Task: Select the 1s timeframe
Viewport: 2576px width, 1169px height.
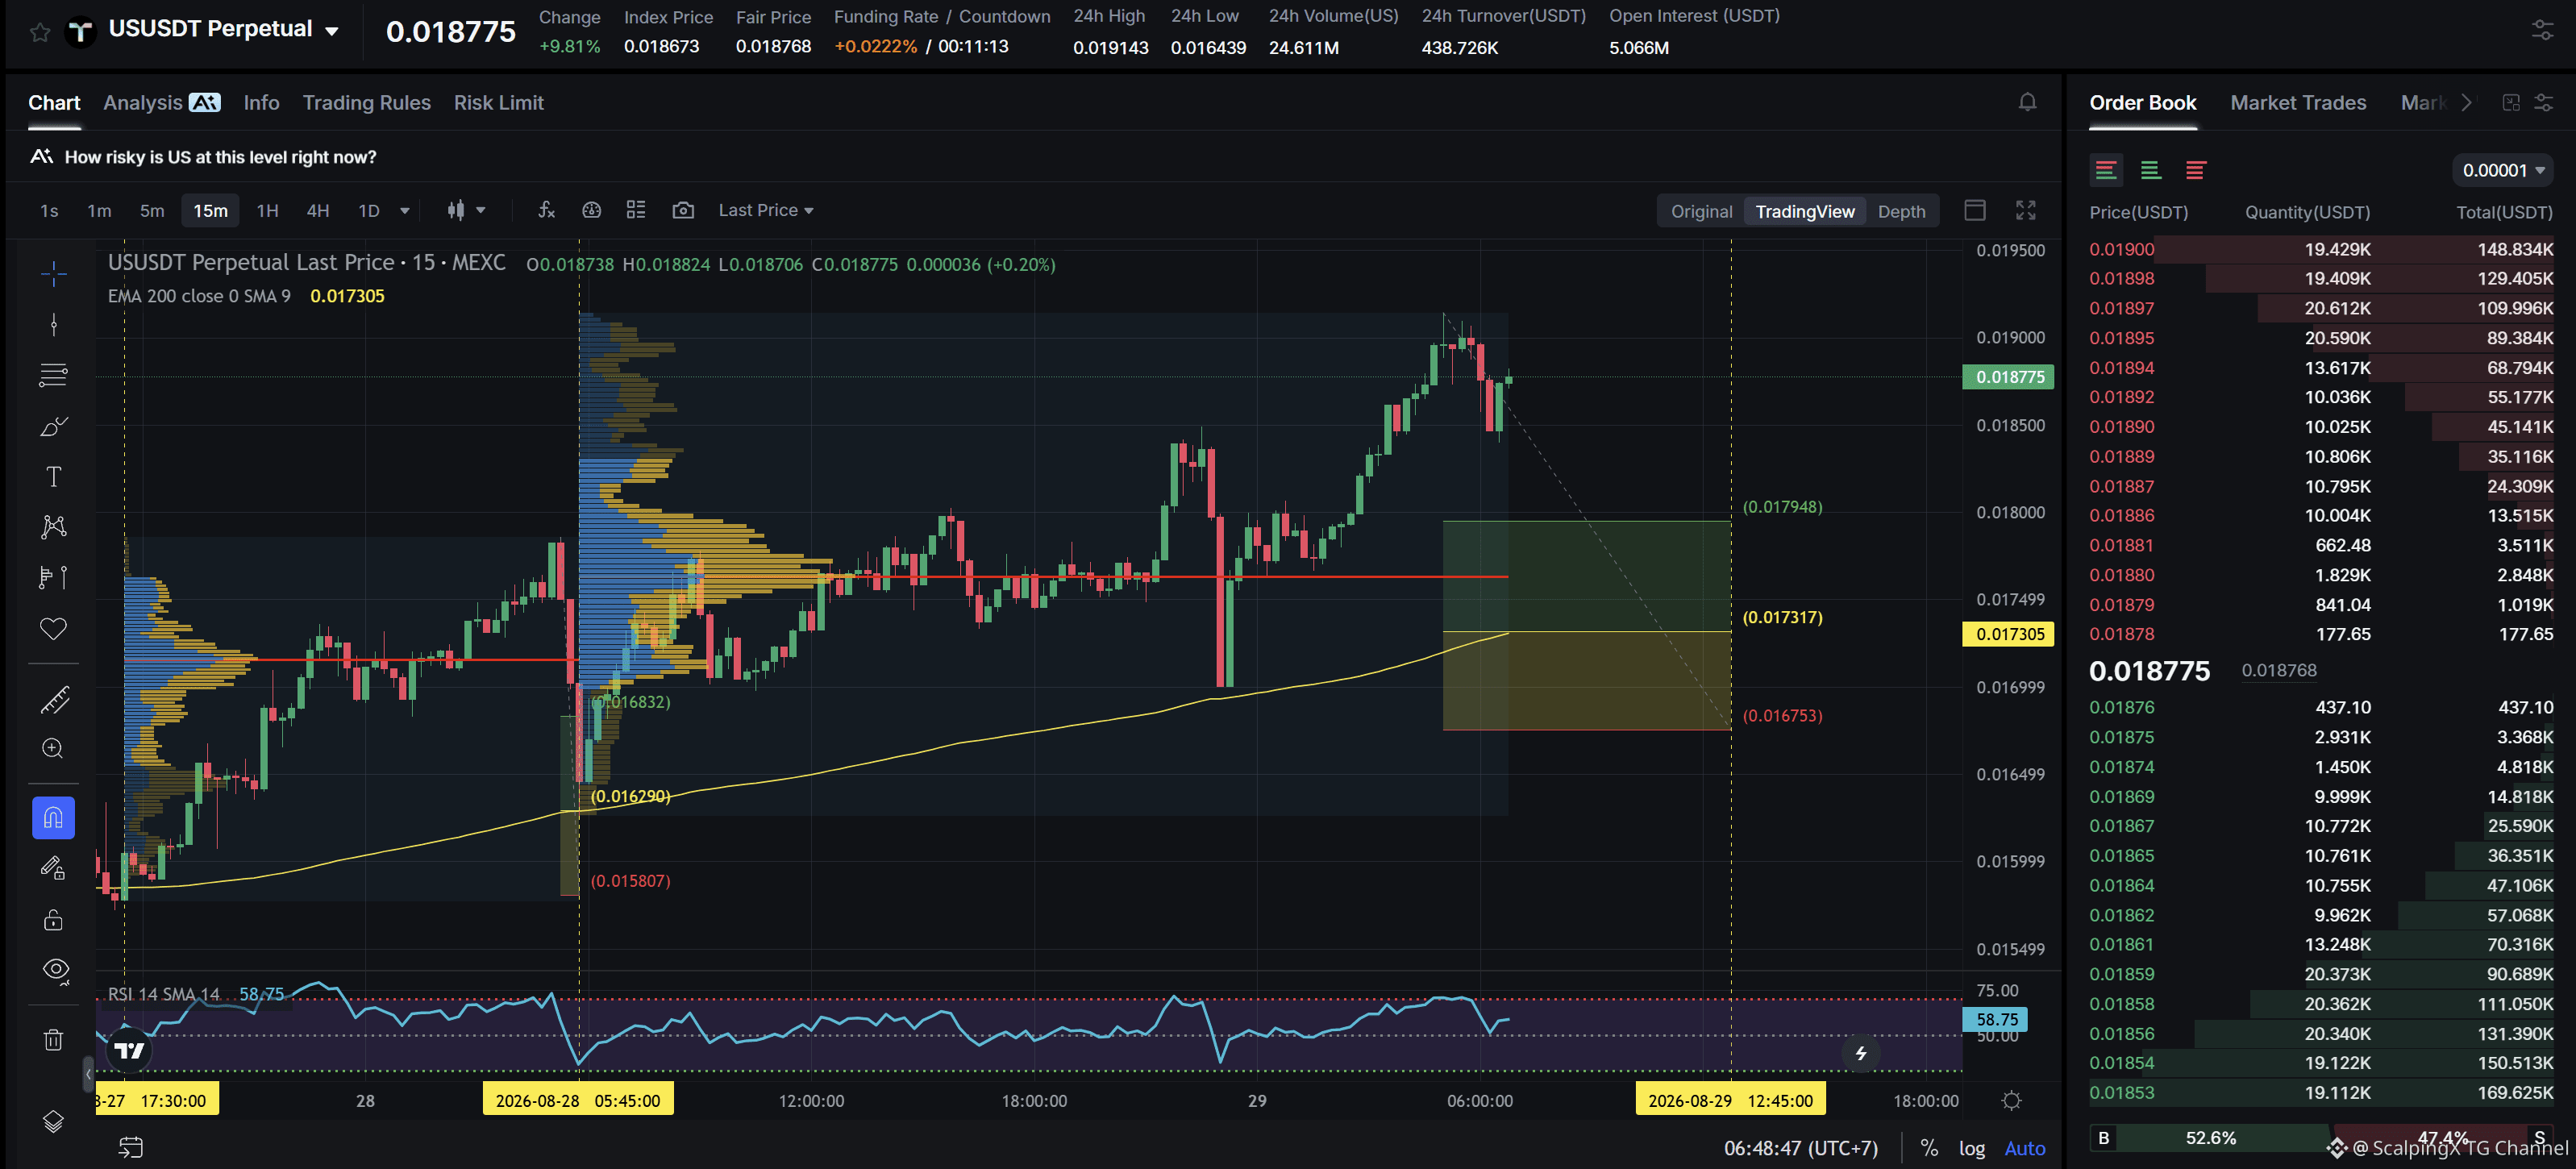Action: pos(49,210)
